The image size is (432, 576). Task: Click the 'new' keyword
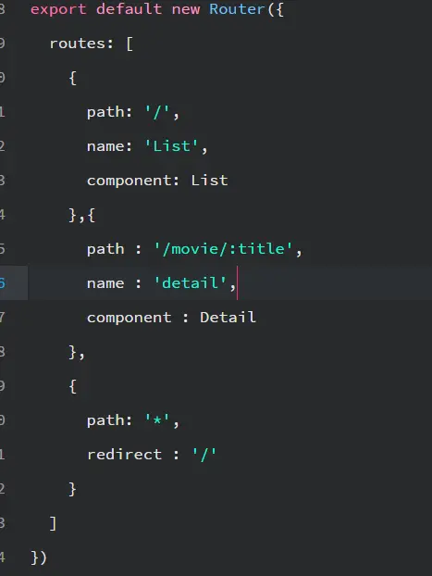[186, 9]
